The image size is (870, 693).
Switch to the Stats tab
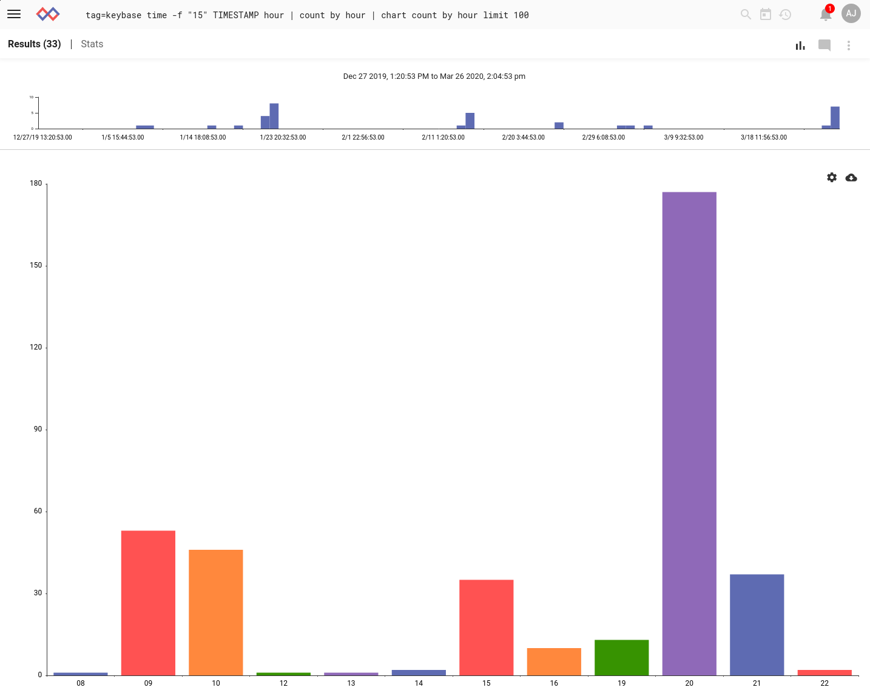92,44
